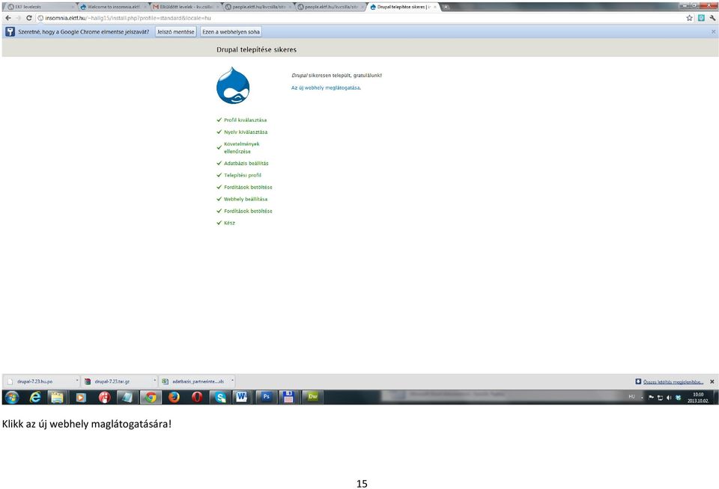Open dropdown for drupal-7.23.tar.gz download
Image resolution: width=719 pixels, height=489 pixels.
click(154, 381)
